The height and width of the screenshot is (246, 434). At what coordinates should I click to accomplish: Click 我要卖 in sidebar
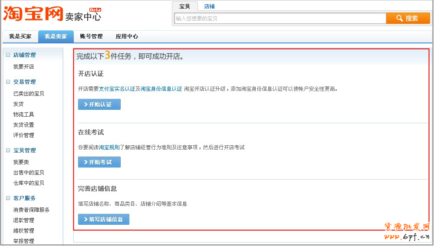tap(21, 162)
